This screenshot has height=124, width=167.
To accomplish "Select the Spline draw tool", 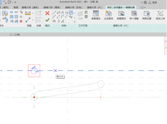I will pos(71,17).
